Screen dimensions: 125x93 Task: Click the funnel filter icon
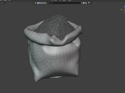coord(89,3)
